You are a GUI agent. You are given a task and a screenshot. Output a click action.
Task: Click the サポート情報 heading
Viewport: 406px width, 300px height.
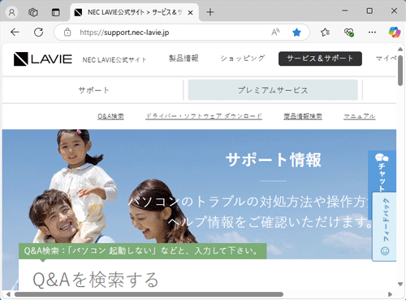[274, 159]
